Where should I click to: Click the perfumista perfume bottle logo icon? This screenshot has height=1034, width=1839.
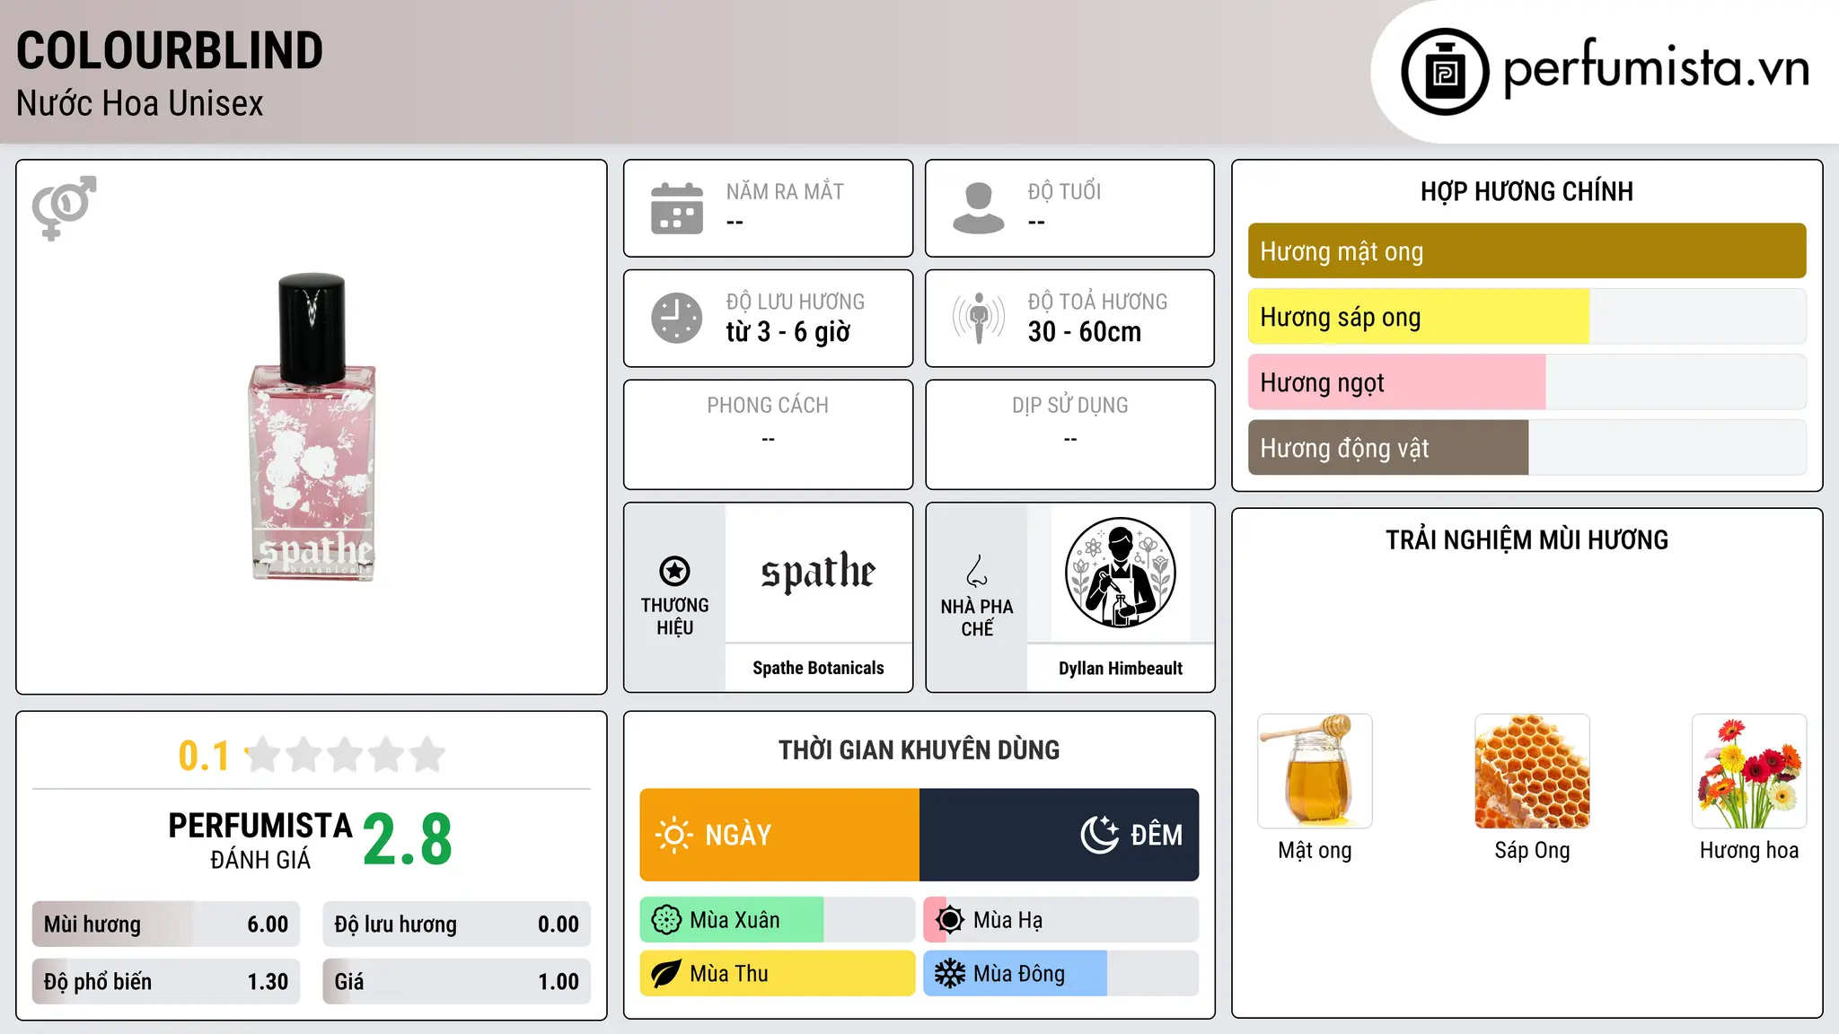[1445, 72]
